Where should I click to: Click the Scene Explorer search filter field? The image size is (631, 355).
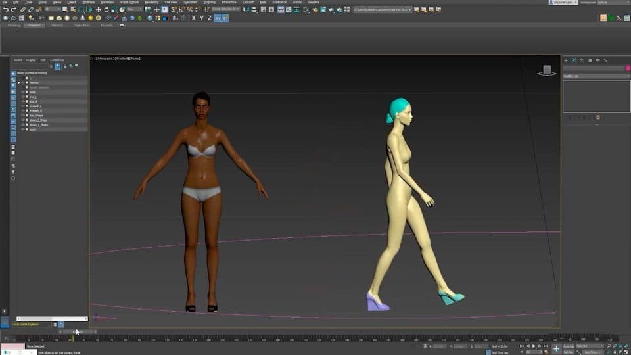pyautogui.click(x=31, y=66)
